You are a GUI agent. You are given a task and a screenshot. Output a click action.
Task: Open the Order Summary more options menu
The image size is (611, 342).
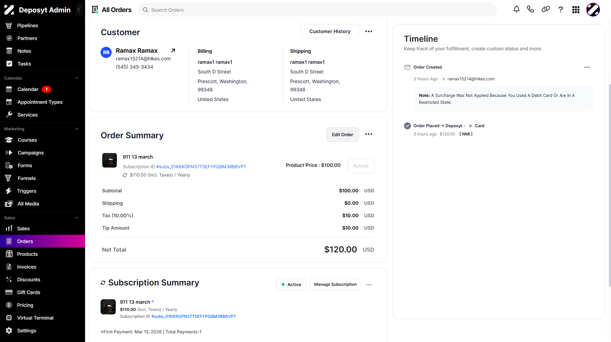[x=369, y=134]
